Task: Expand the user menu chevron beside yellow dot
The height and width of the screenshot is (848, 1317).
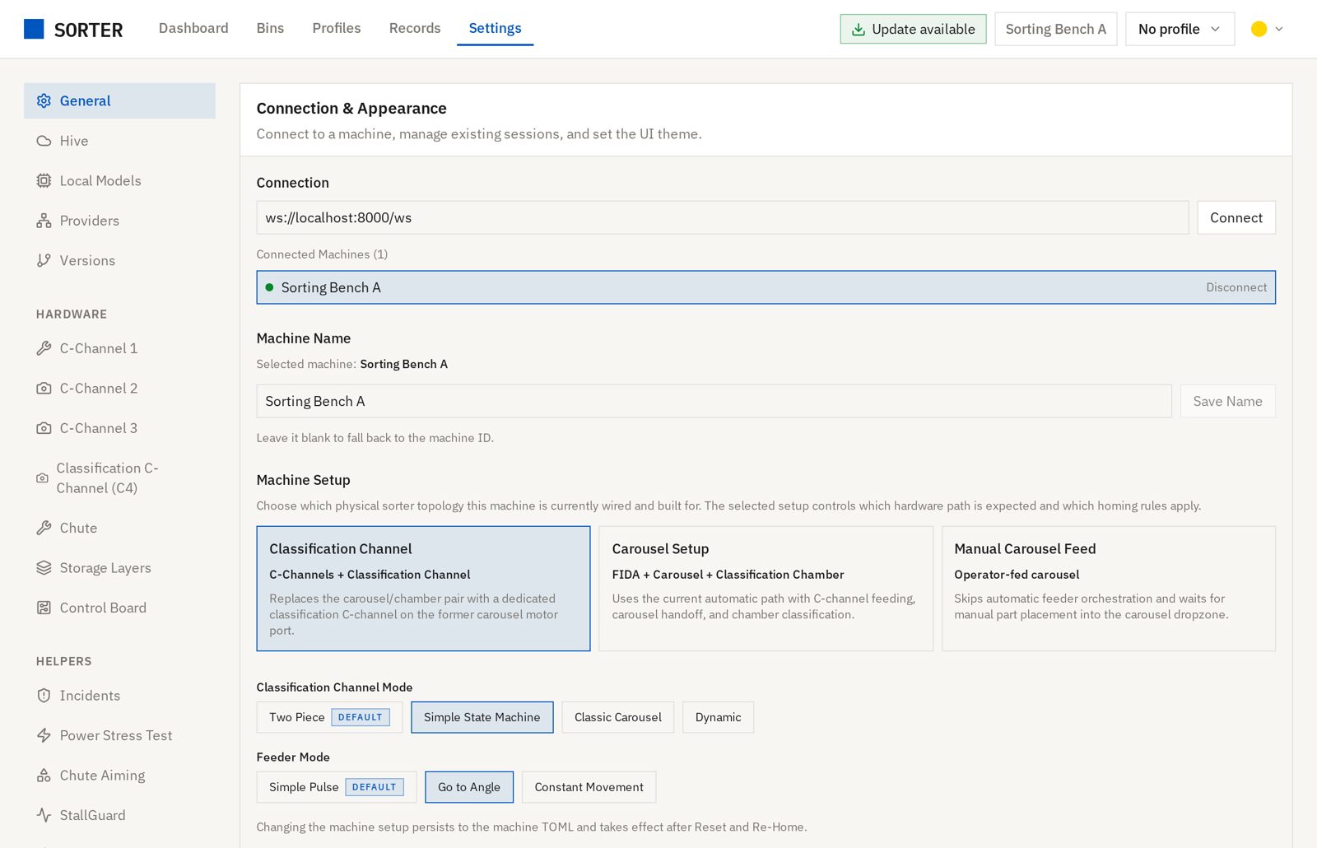Action: (x=1279, y=29)
